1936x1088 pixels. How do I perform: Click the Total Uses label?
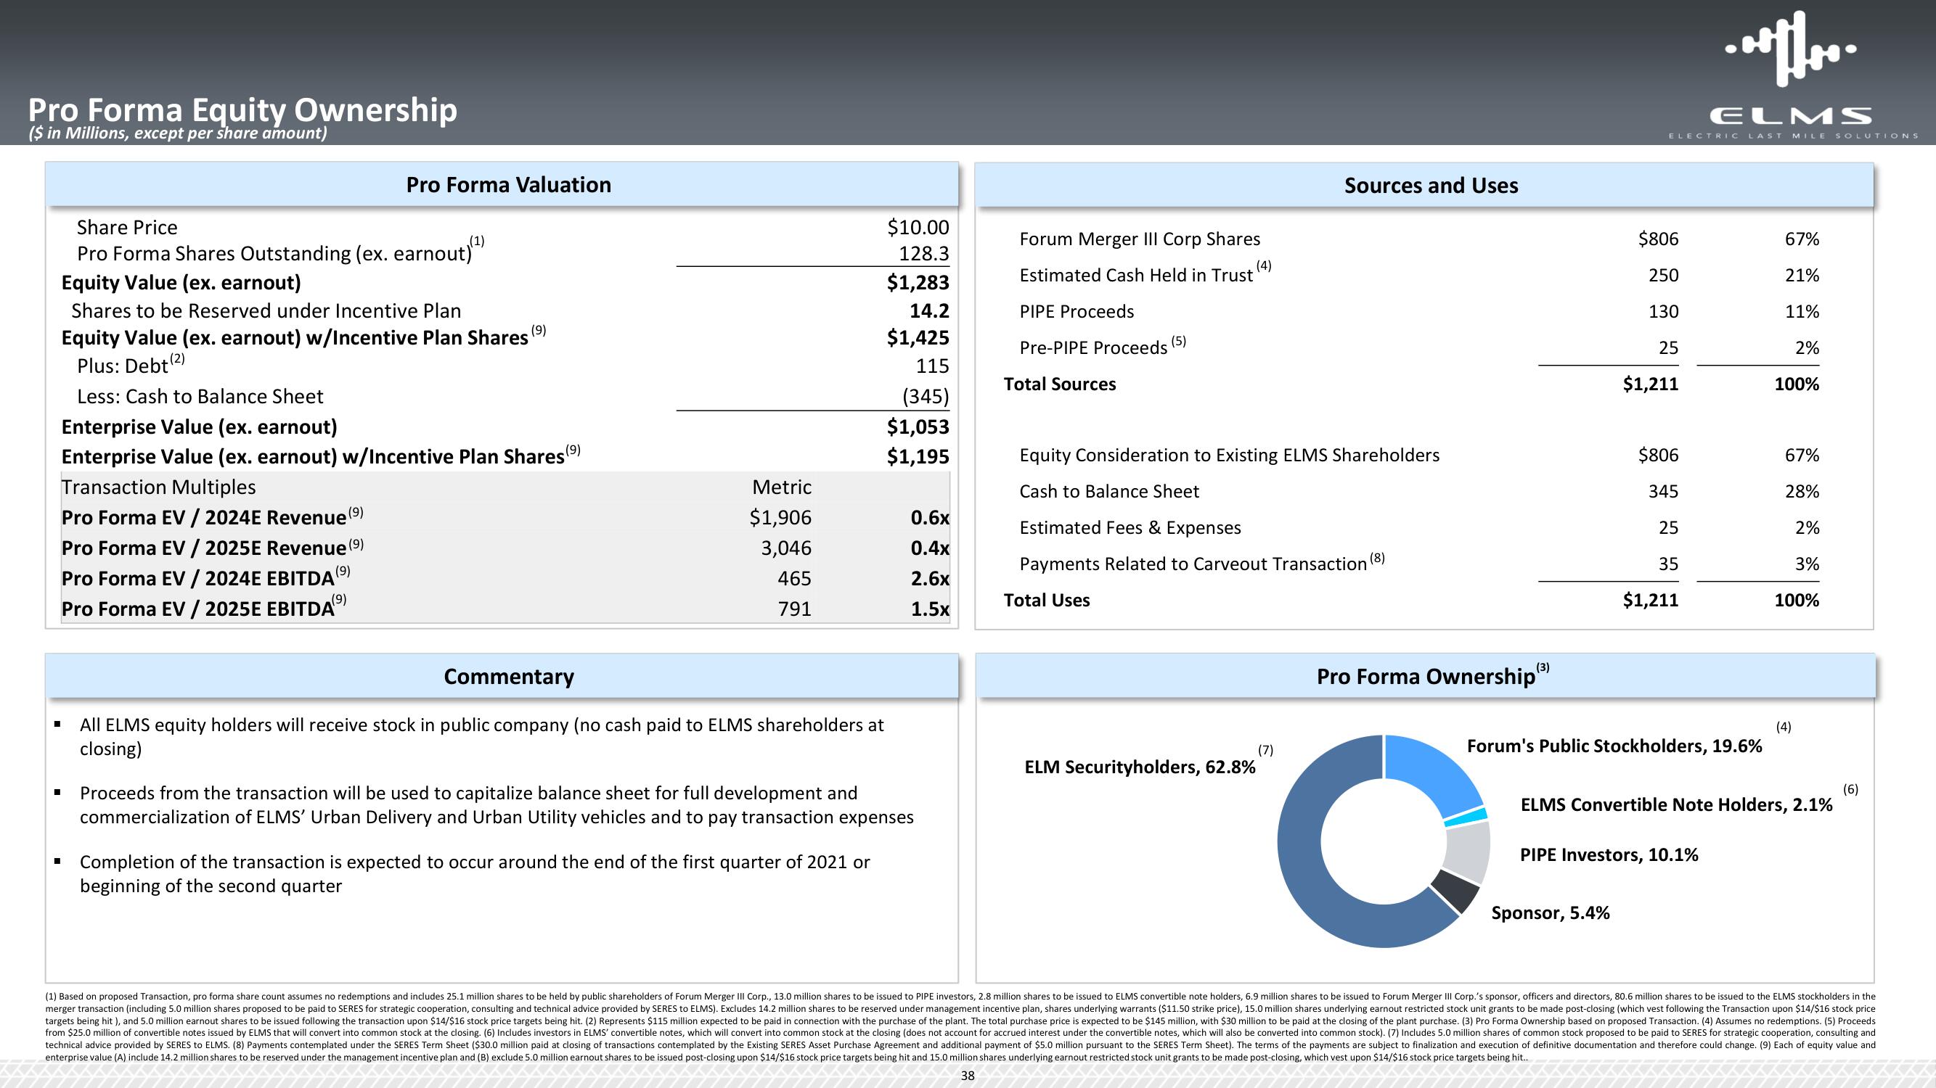(1046, 601)
